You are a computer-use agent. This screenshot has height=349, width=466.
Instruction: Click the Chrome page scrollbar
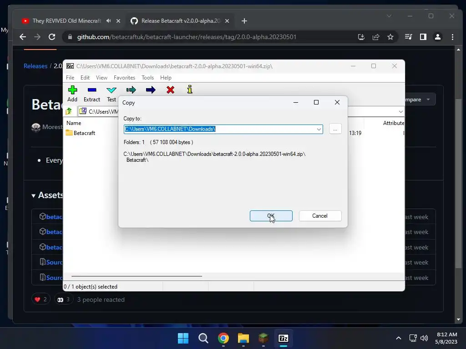458,184
